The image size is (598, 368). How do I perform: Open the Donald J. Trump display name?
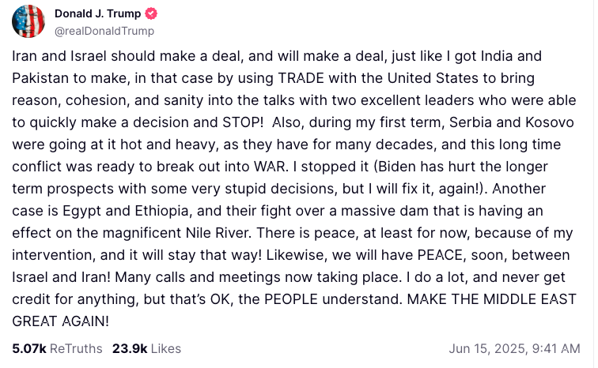[97, 13]
